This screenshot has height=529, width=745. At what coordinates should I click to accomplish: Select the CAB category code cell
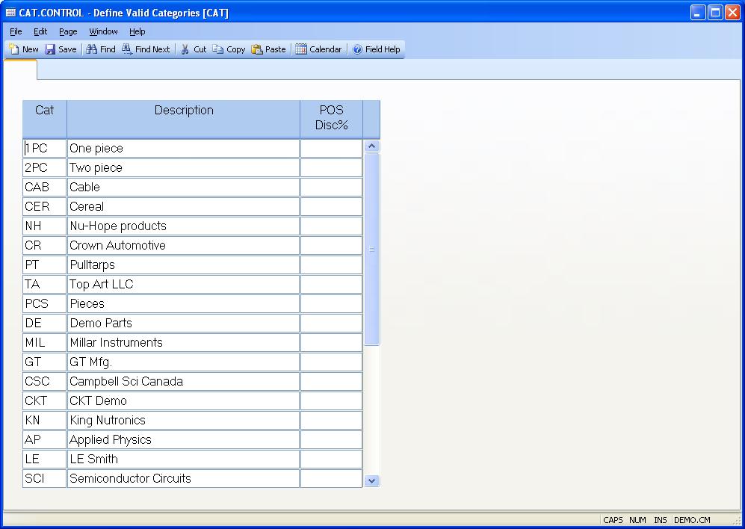(x=45, y=188)
